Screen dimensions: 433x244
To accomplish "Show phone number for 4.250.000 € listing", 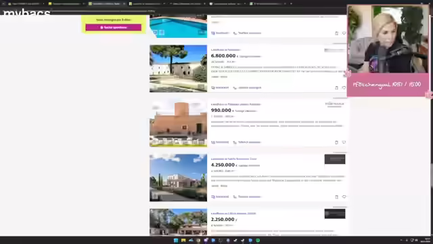I will click(247, 197).
